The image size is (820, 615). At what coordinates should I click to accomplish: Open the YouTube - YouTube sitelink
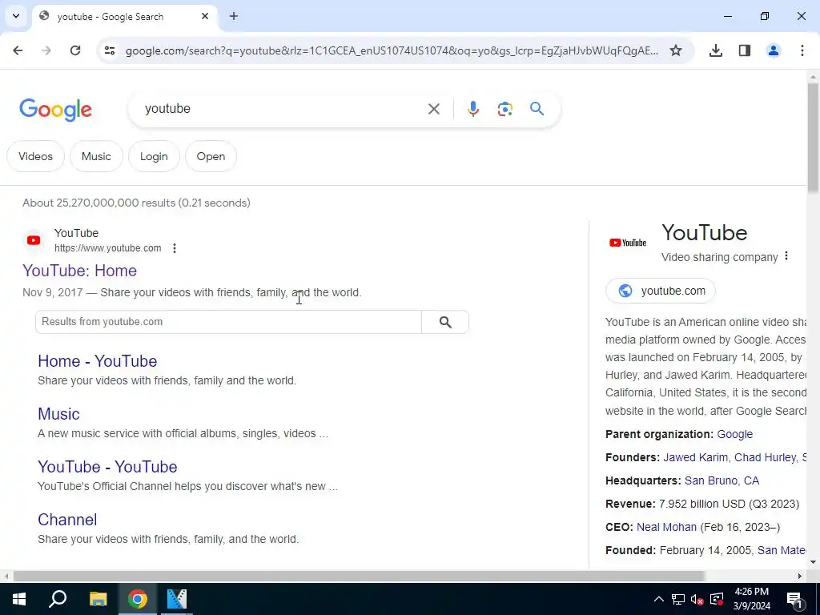coord(107,467)
